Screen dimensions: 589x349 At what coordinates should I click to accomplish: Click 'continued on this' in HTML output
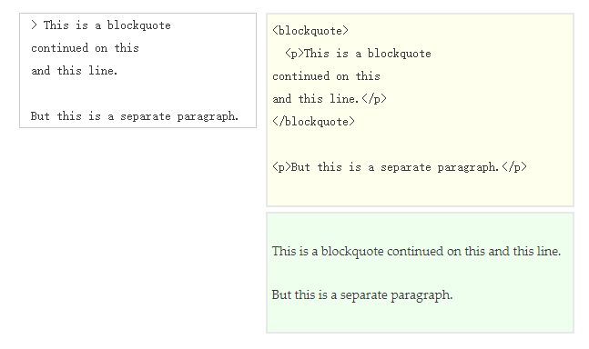[x=326, y=76]
